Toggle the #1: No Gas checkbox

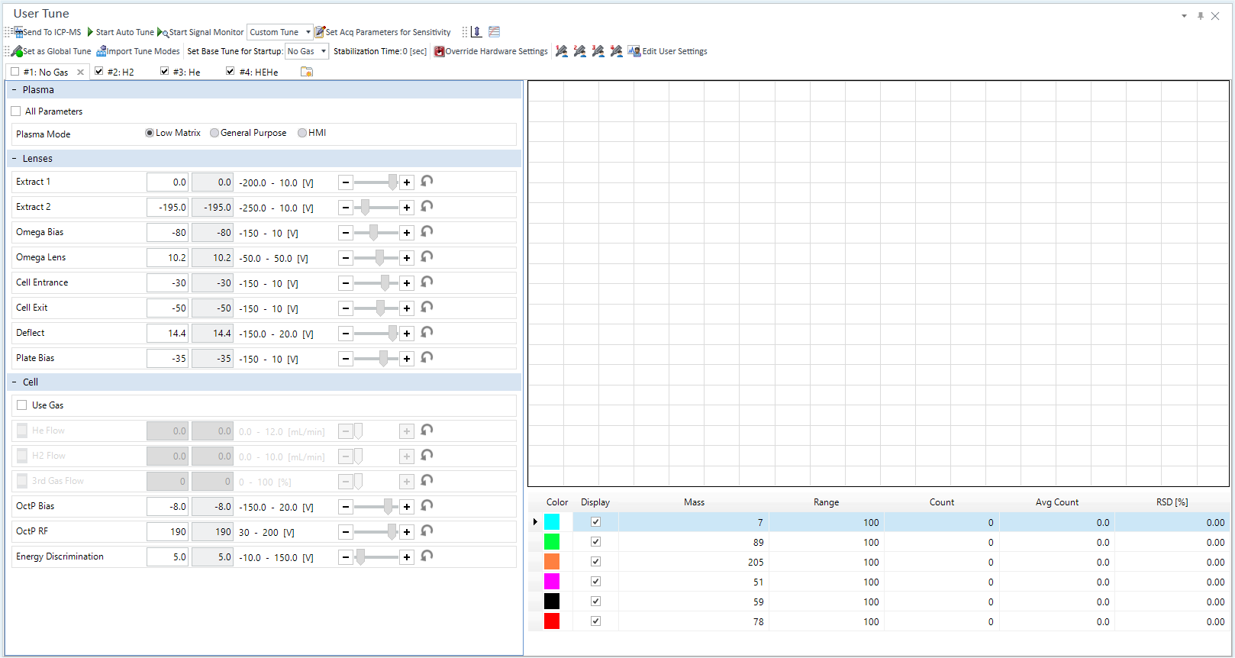[x=15, y=72]
